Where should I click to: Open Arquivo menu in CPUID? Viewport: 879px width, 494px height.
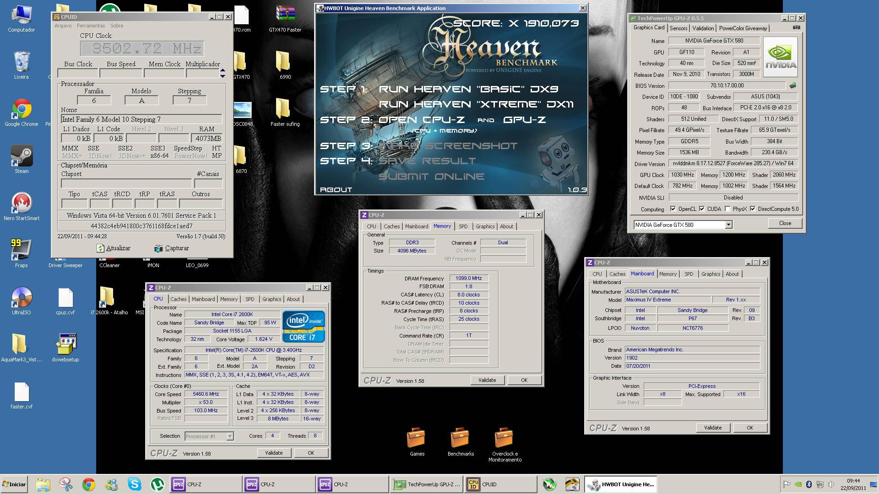click(x=63, y=26)
